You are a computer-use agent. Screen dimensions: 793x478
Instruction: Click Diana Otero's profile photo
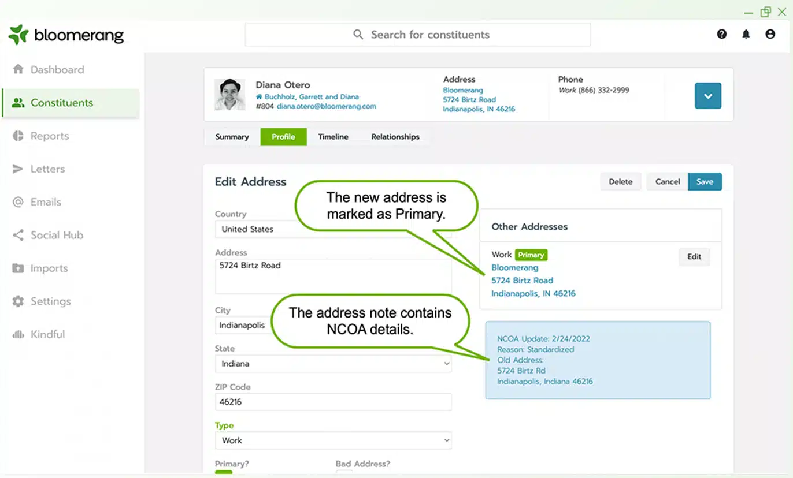(x=229, y=94)
